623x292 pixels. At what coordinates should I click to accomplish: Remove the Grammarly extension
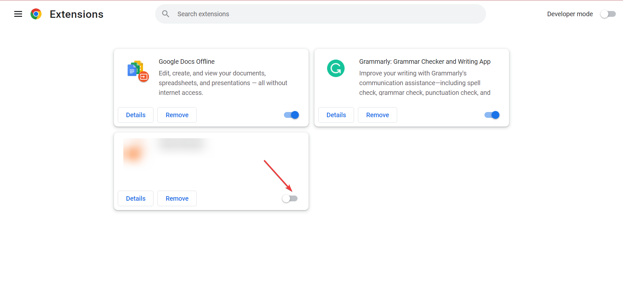(377, 115)
